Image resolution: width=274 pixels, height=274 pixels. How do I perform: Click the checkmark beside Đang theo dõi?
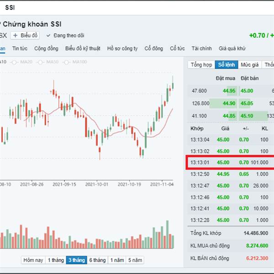pyautogui.click(x=48, y=36)
